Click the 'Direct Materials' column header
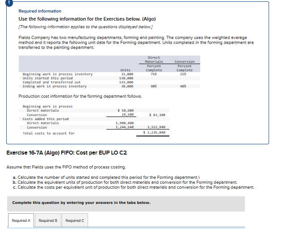295x229 pixels. pos(154,60)
